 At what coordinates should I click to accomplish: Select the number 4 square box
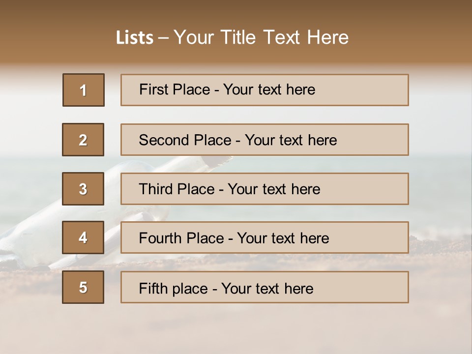[83, 237]
